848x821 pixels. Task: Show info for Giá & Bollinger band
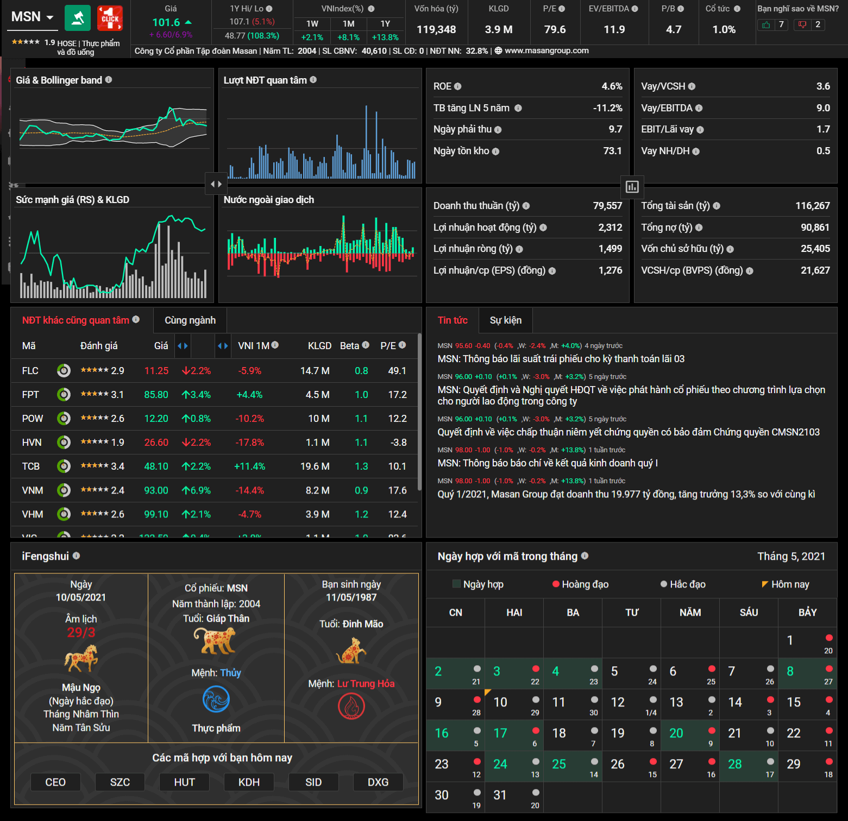coord(109,80)
